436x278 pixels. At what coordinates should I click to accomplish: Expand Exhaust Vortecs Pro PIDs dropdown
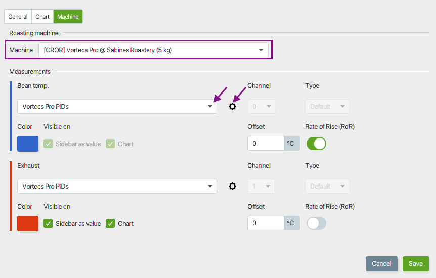[117, 186]
